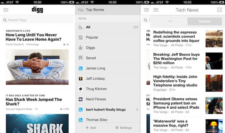Open the espresso coffee grounds article thumbnail
Viewport: 225px width, 133px height.
click(214, 39)
